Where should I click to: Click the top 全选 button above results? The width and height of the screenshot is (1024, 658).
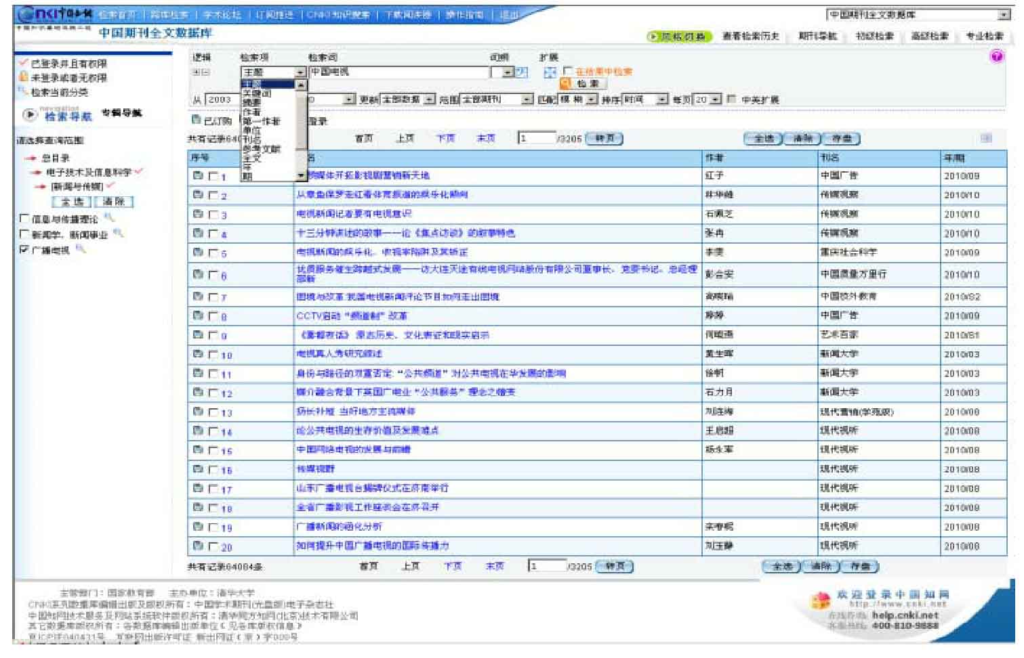coord(763,139)
